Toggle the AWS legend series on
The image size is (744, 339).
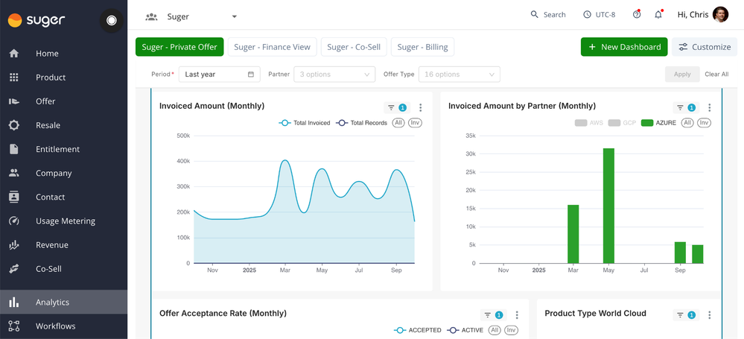589,122
